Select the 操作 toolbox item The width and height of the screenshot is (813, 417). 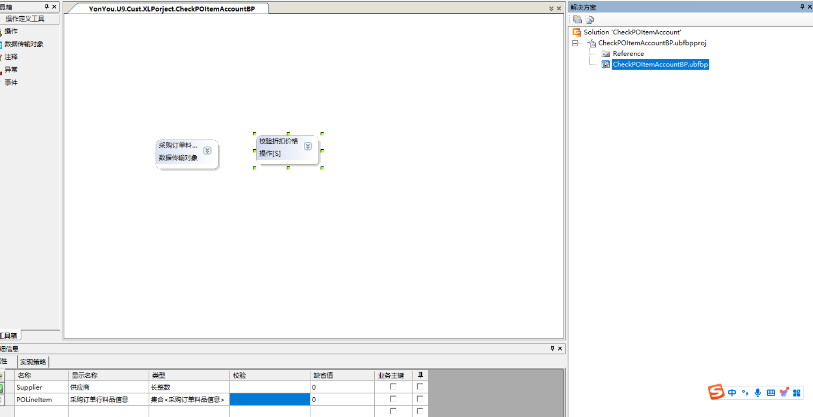click(x=11, y=31)
